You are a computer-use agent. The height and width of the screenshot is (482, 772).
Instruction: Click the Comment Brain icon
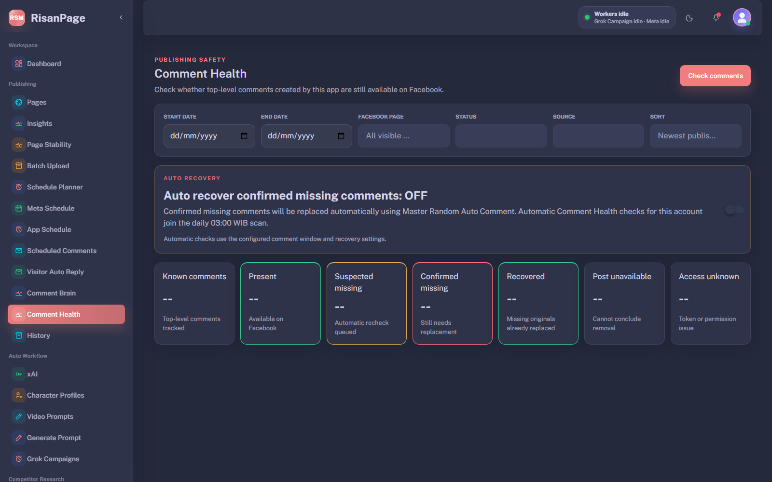click(19, 293)
